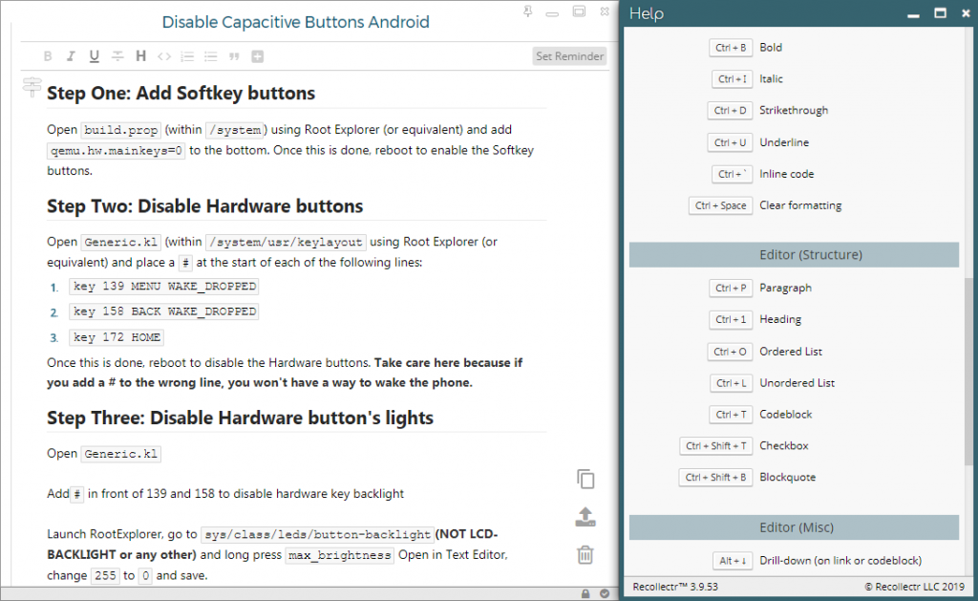Click the "Editor (Misc)" section header in Help
Image resolution: width=978 pixels, height=601 pixels.
[x=794, y=527]
